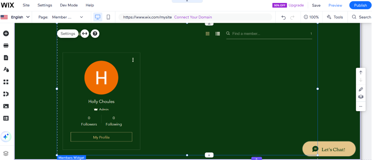The width and height of the screenshot is (372, 160).
Task: Open more options ellipsis in right toolbar
Action: coord(361,107)
